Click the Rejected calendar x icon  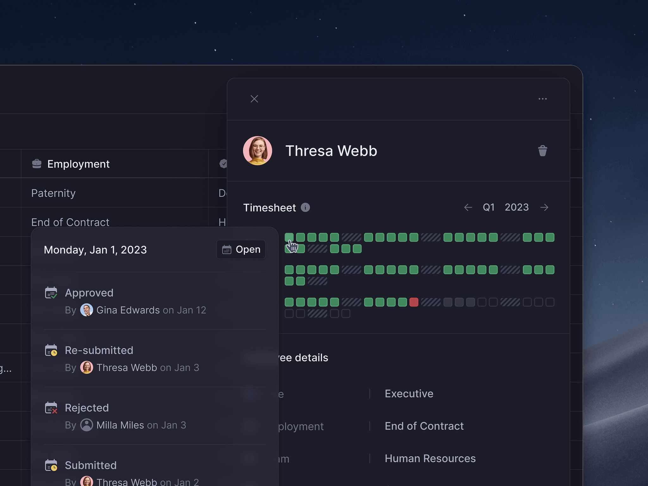tap(51, 408)
